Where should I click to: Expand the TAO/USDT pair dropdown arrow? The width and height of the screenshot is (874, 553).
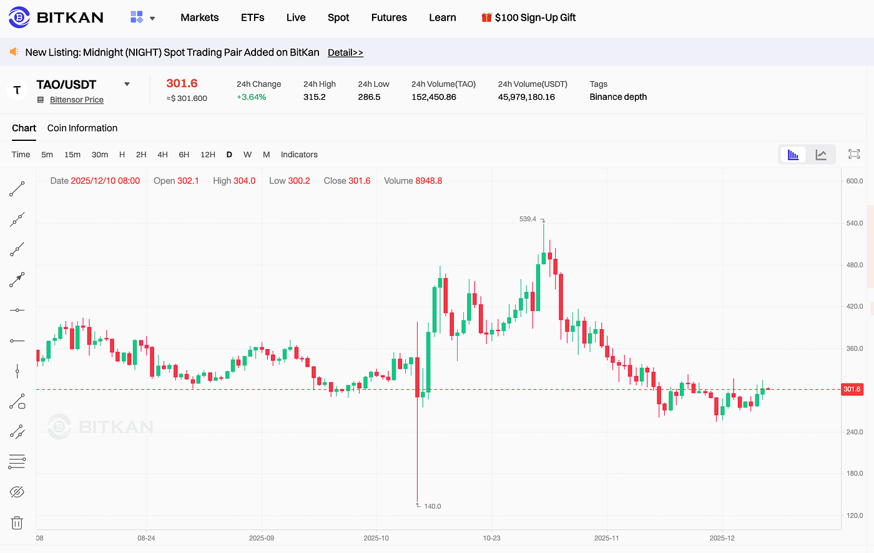point(127,84)
